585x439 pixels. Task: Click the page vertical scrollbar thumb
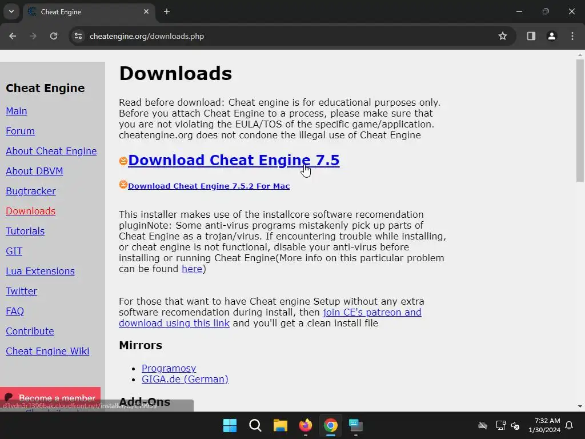pos(580,120)
